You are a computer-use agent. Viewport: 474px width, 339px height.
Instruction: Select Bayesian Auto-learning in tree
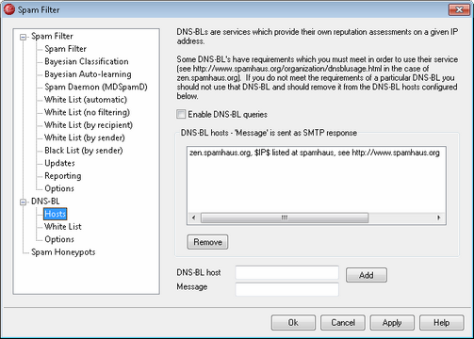[x=88, y=74]
